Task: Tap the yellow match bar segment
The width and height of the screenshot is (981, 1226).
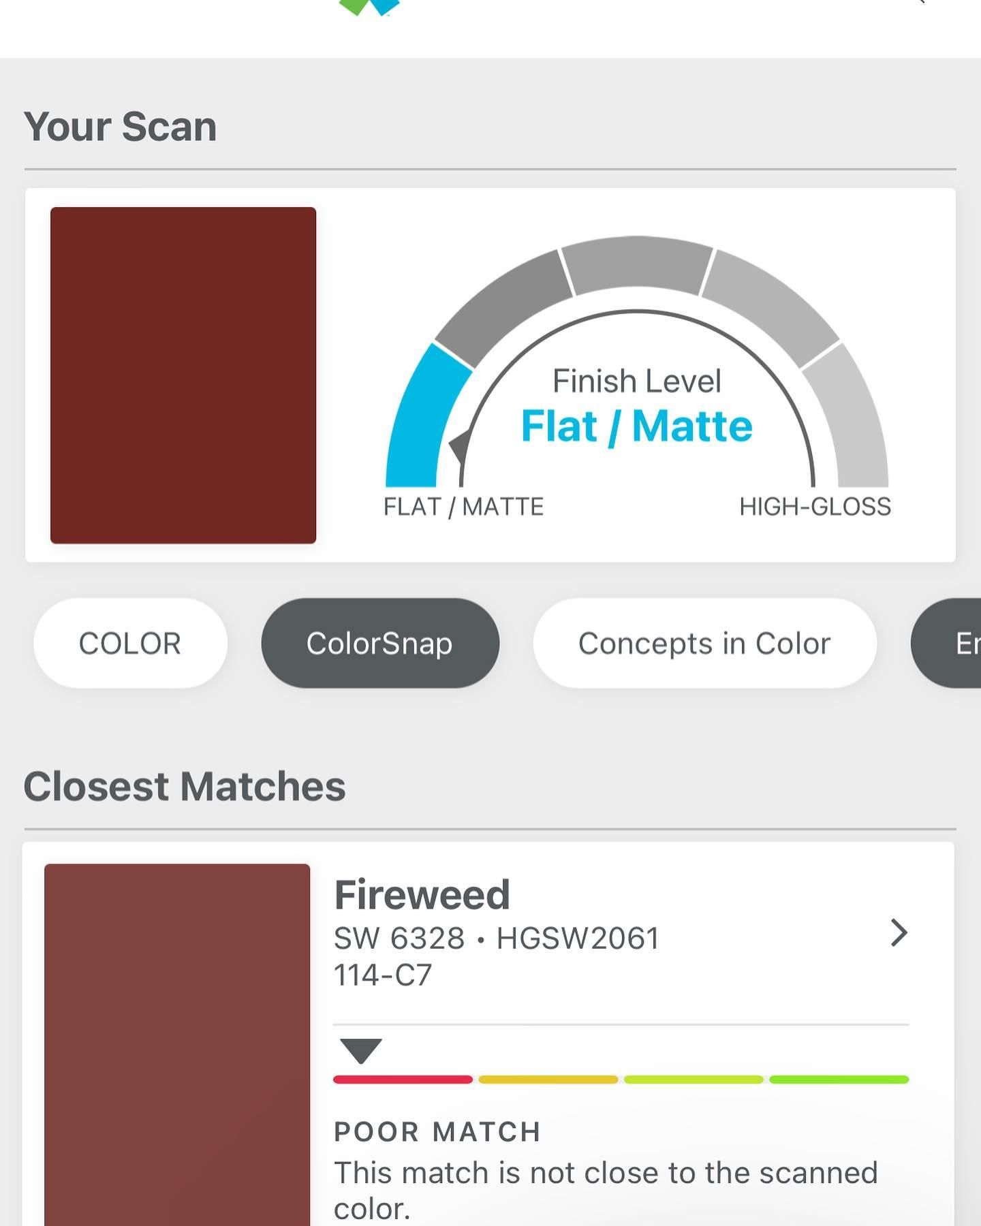Action: (548, 1080)
